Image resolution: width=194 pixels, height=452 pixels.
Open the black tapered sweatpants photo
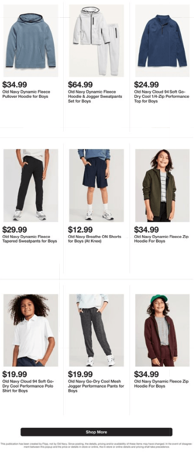[31, 185]
